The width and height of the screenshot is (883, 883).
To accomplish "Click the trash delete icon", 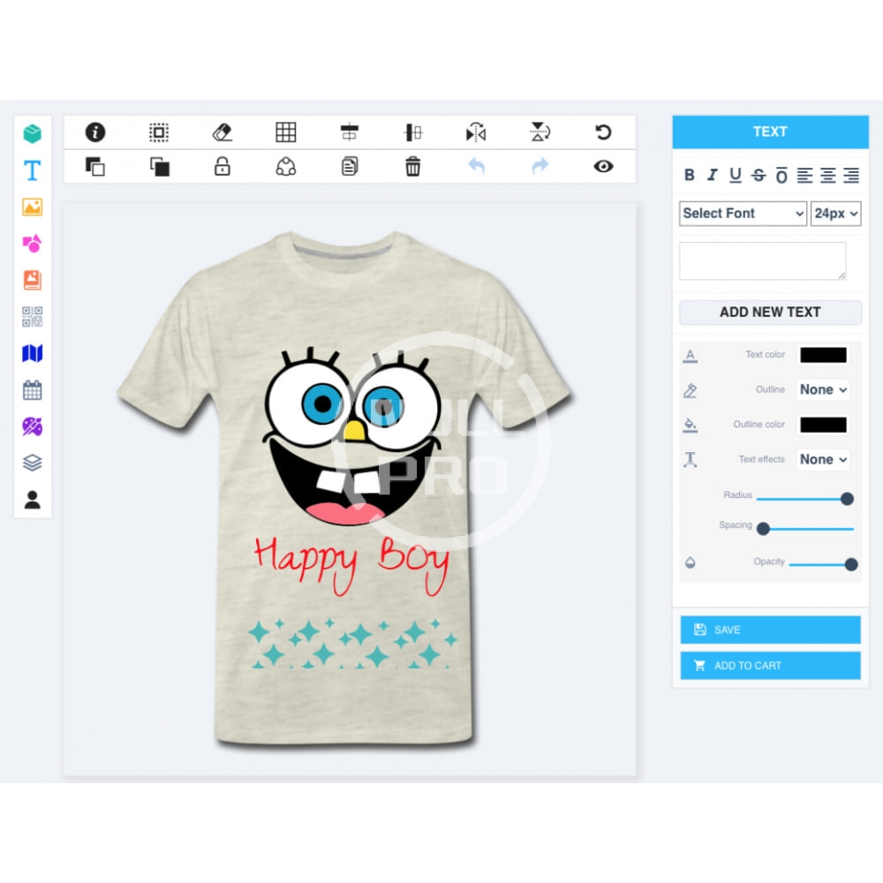I will (413, 166).
